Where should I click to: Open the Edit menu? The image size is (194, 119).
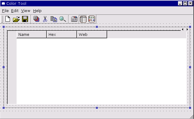click(15, 11)
